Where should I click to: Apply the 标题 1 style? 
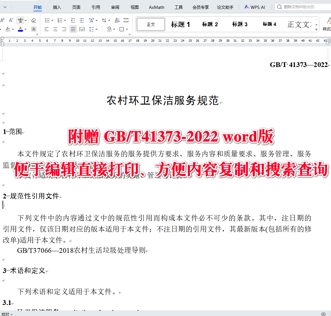[x=180, y=25]
